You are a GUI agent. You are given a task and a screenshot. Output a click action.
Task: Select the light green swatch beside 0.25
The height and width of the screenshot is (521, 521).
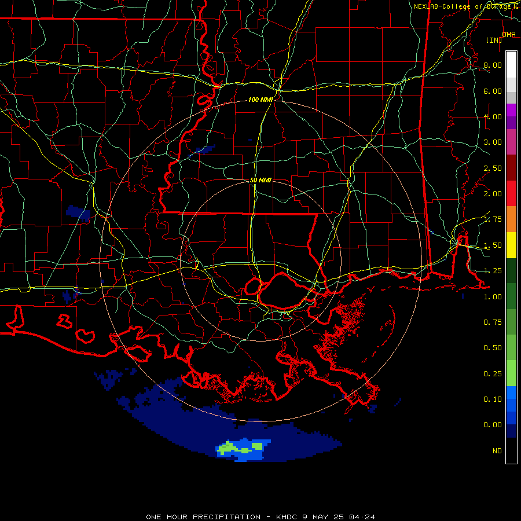pyautogui.click(x=511, y=373)
